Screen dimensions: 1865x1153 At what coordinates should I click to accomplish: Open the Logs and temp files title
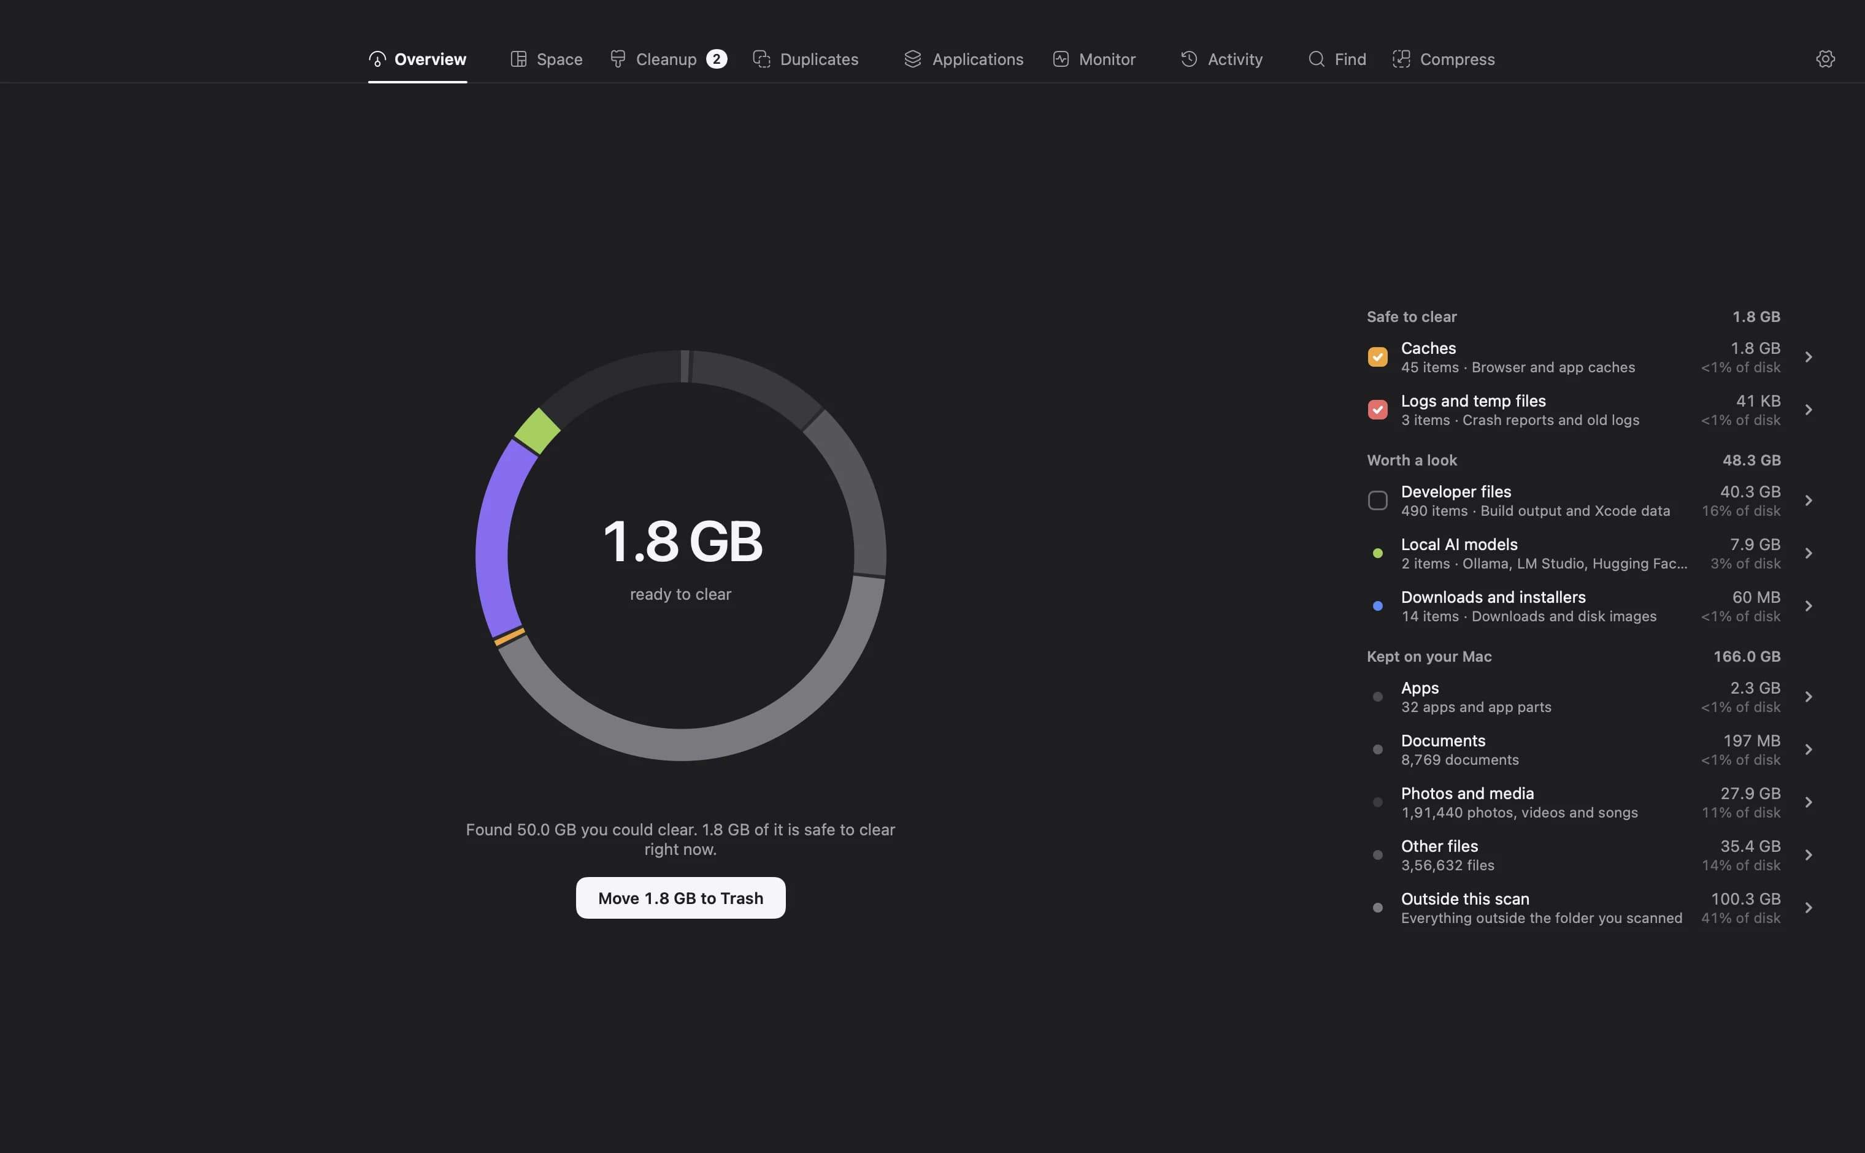(x=1473, y=400)
